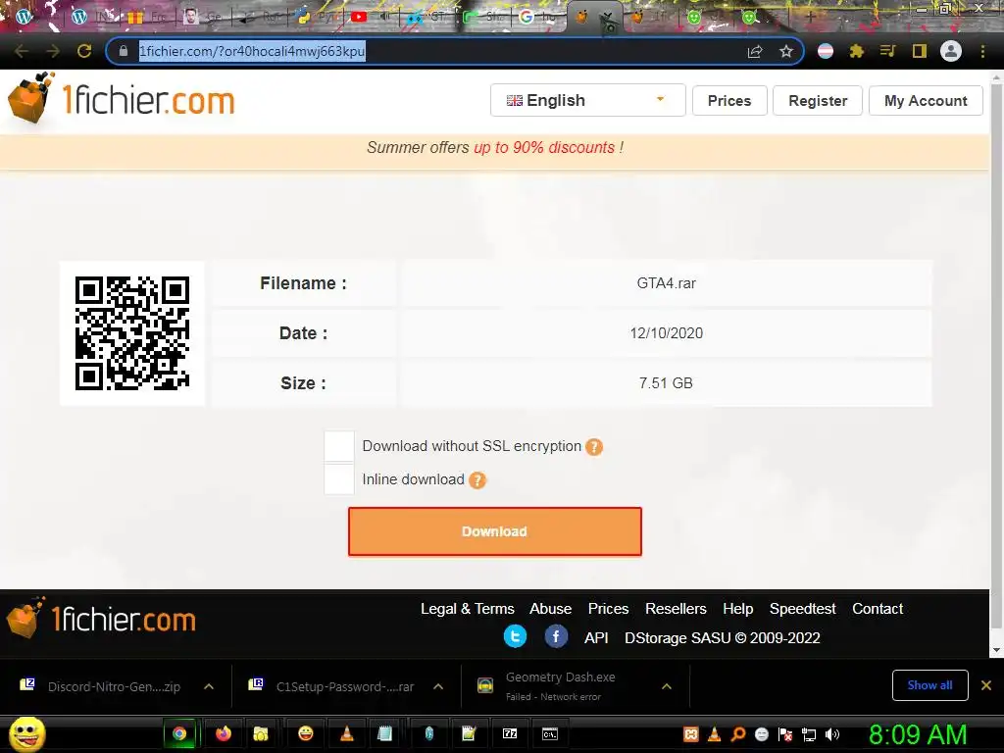Click the GTA4.rar filename text
The image size is (1004, 753).
666,283
